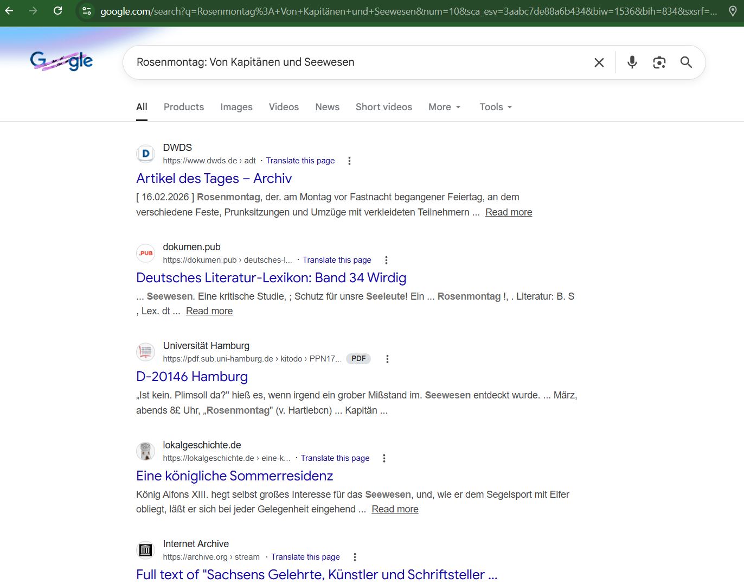Go back to previous page

point(9,11)
